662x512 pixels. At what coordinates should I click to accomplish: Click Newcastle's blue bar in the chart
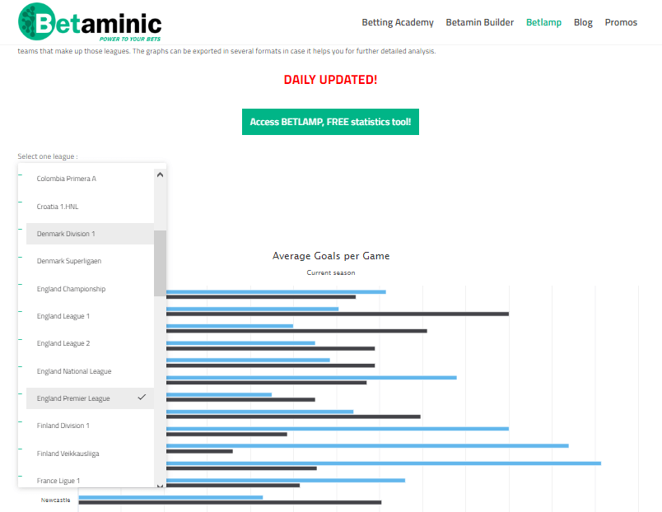tap(170, 497)
